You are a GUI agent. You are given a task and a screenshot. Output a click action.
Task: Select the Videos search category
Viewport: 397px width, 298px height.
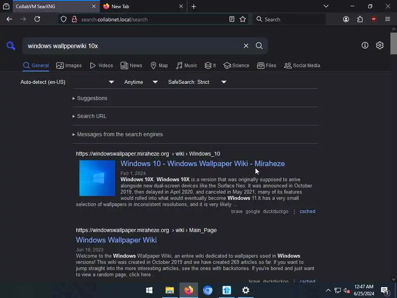[x=101, y=65]
